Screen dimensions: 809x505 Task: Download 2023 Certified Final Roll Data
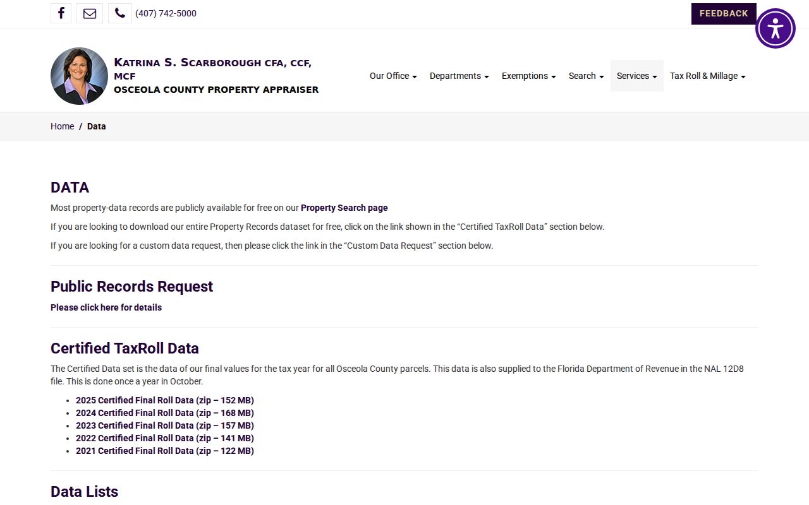click(165, 425)
